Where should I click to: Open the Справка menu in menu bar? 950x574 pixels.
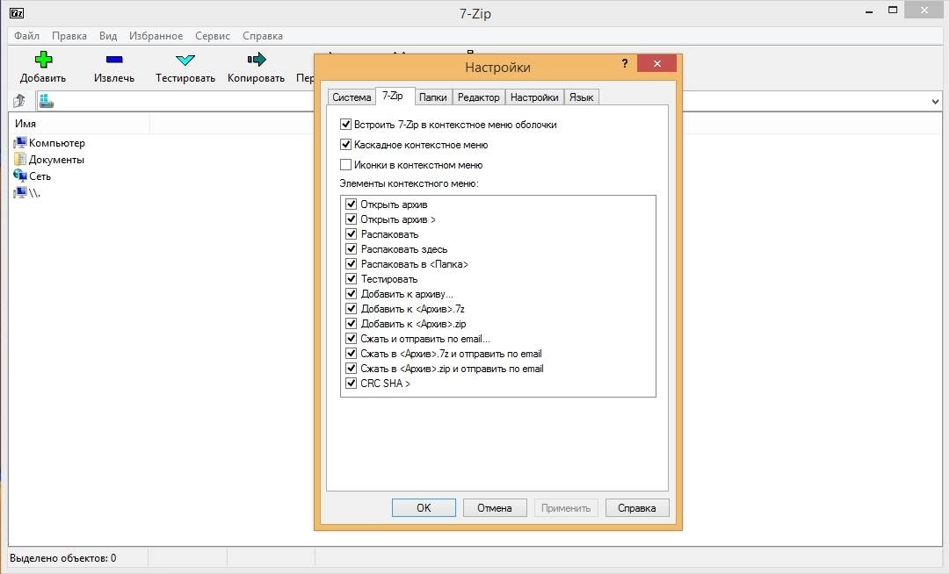pos(263,36)
